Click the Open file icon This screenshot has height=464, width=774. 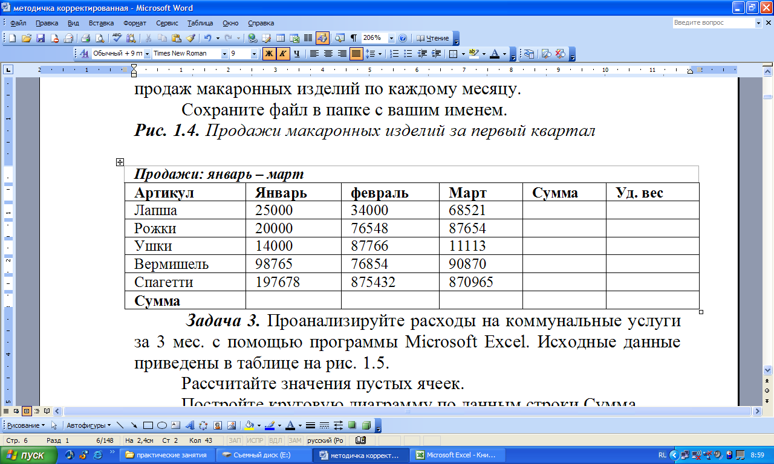(26, 38)
